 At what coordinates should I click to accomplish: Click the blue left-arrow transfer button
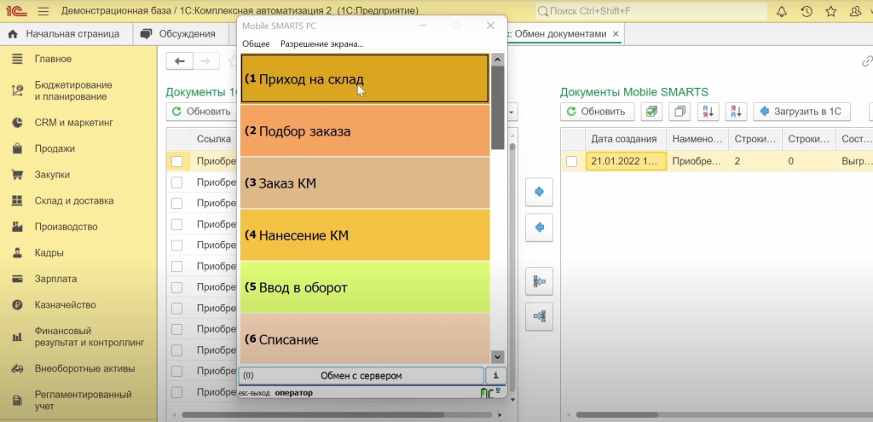[539, 227]
